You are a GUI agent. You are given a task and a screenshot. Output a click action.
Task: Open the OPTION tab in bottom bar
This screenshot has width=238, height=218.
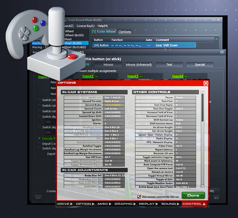[85, 204]
